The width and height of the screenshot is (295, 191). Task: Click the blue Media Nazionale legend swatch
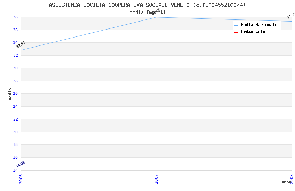click(236, 25)
